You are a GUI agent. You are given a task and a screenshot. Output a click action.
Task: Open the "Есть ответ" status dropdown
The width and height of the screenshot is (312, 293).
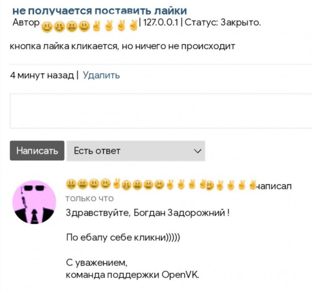[136, 151]
